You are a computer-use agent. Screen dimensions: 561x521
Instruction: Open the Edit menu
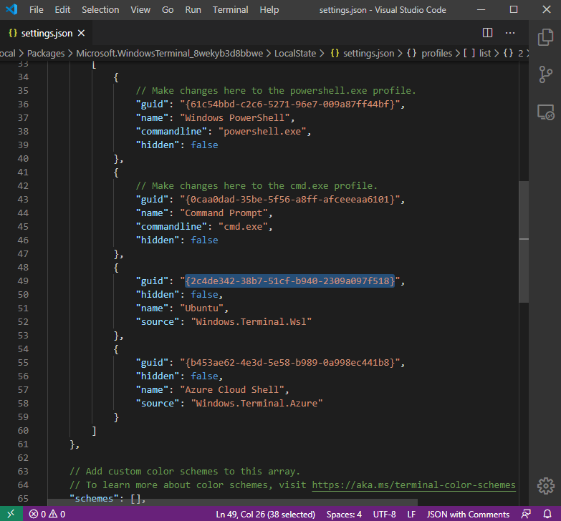pyautogui.click(x=62, y=9)
